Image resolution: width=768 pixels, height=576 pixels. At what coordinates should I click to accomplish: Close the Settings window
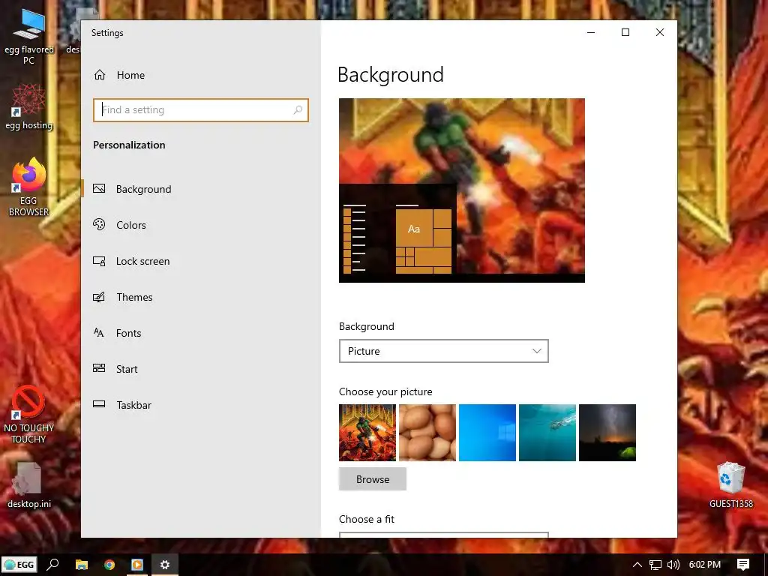[660, 32]
